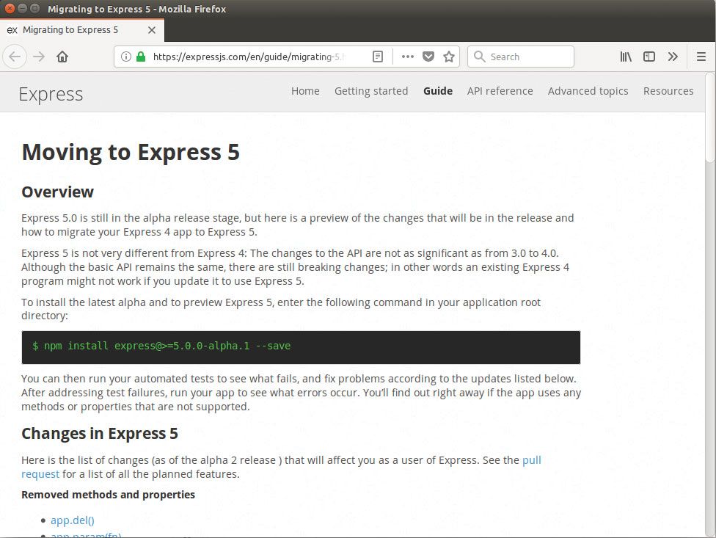
Task: Open the pull request link
Action: point(533,459)
